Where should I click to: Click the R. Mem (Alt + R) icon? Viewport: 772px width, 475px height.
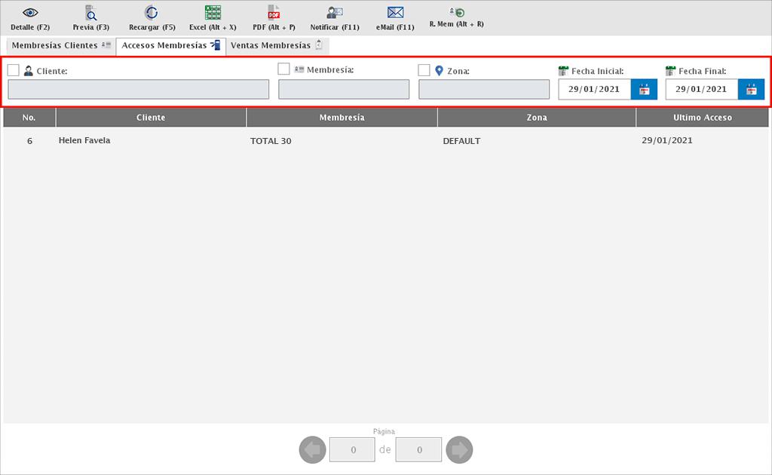(456, 12)
